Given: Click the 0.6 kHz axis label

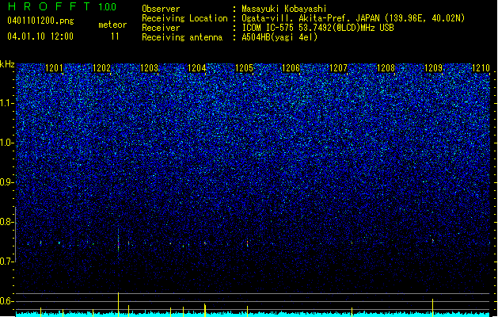Looking at the screenshot, I should (x=6, y=301).
